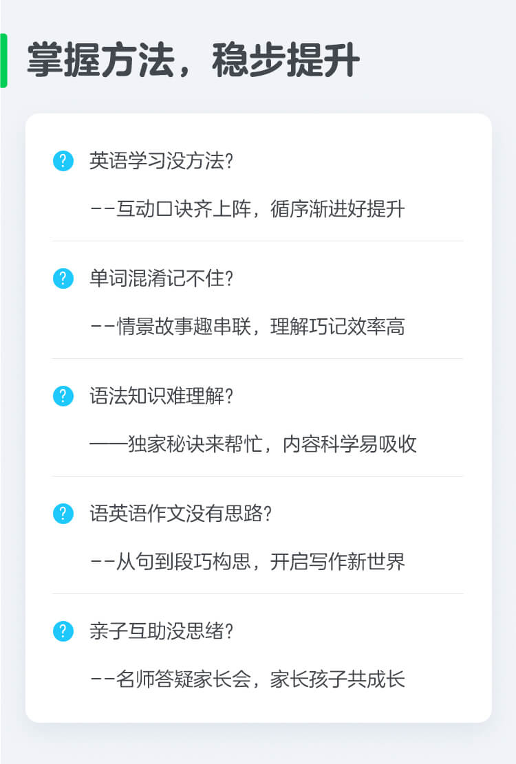Click question icon beside 语法知识难理解
Image resolution: width=516 pixels, height=764 pixels.
pos(63,395)
